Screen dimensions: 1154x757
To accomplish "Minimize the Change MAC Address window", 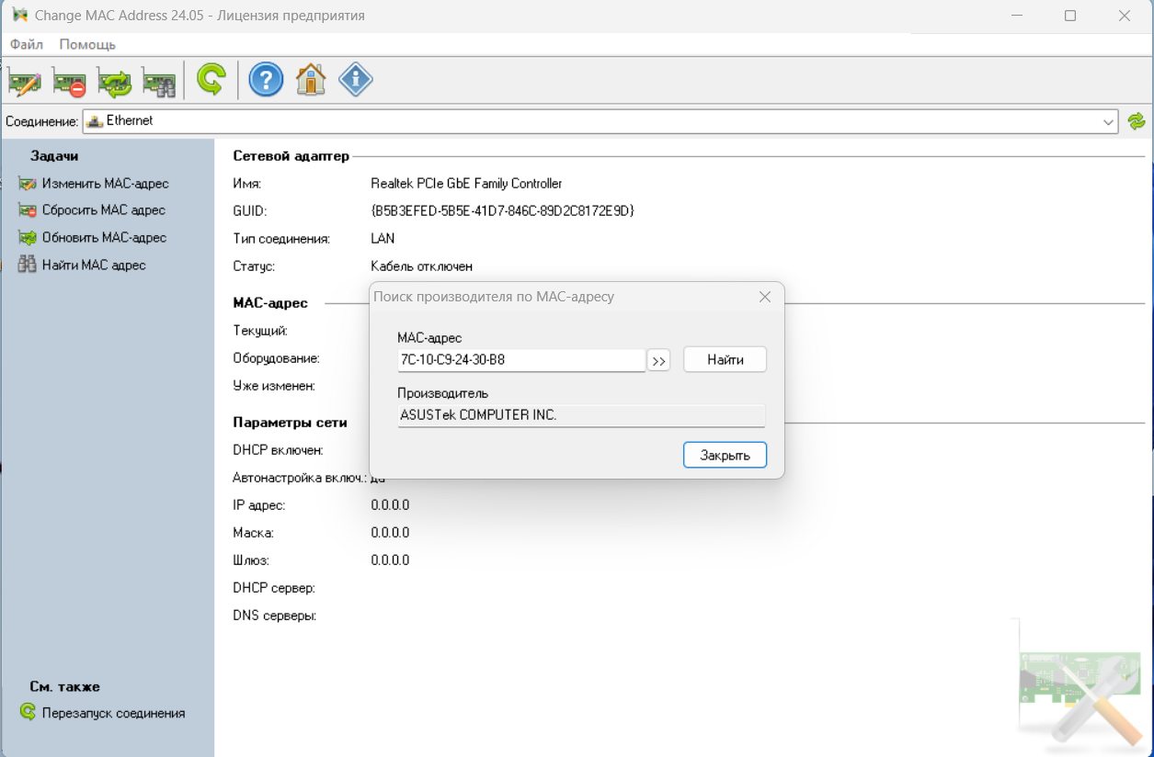I will point(1017,16).
